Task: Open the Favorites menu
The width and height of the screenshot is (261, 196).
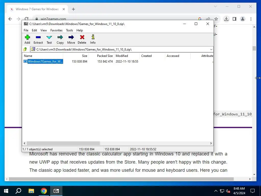Action: 56,30
